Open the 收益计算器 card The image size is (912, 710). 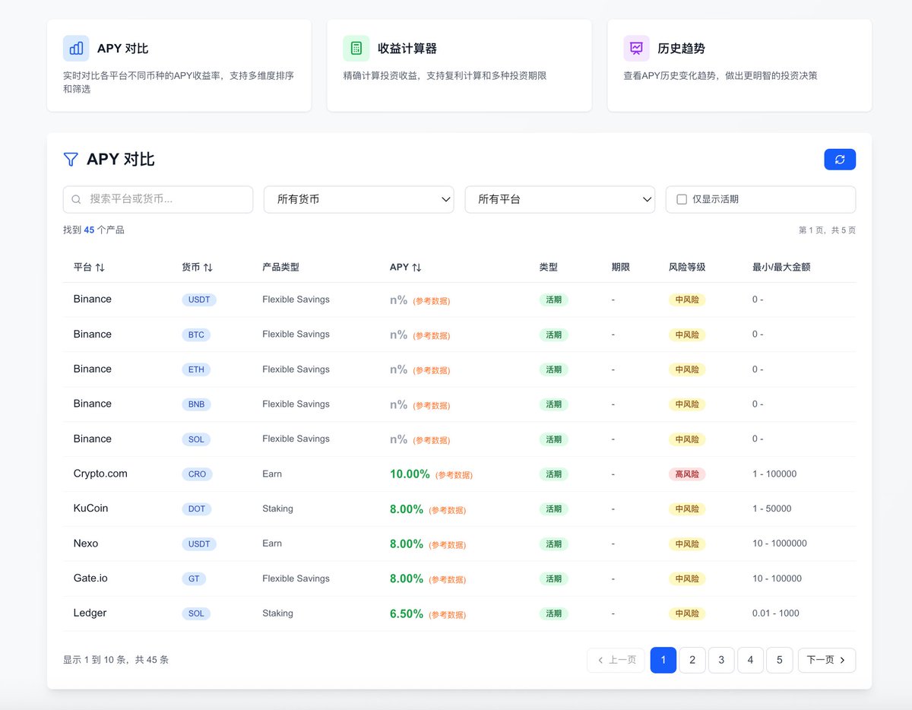coord(459,65)
